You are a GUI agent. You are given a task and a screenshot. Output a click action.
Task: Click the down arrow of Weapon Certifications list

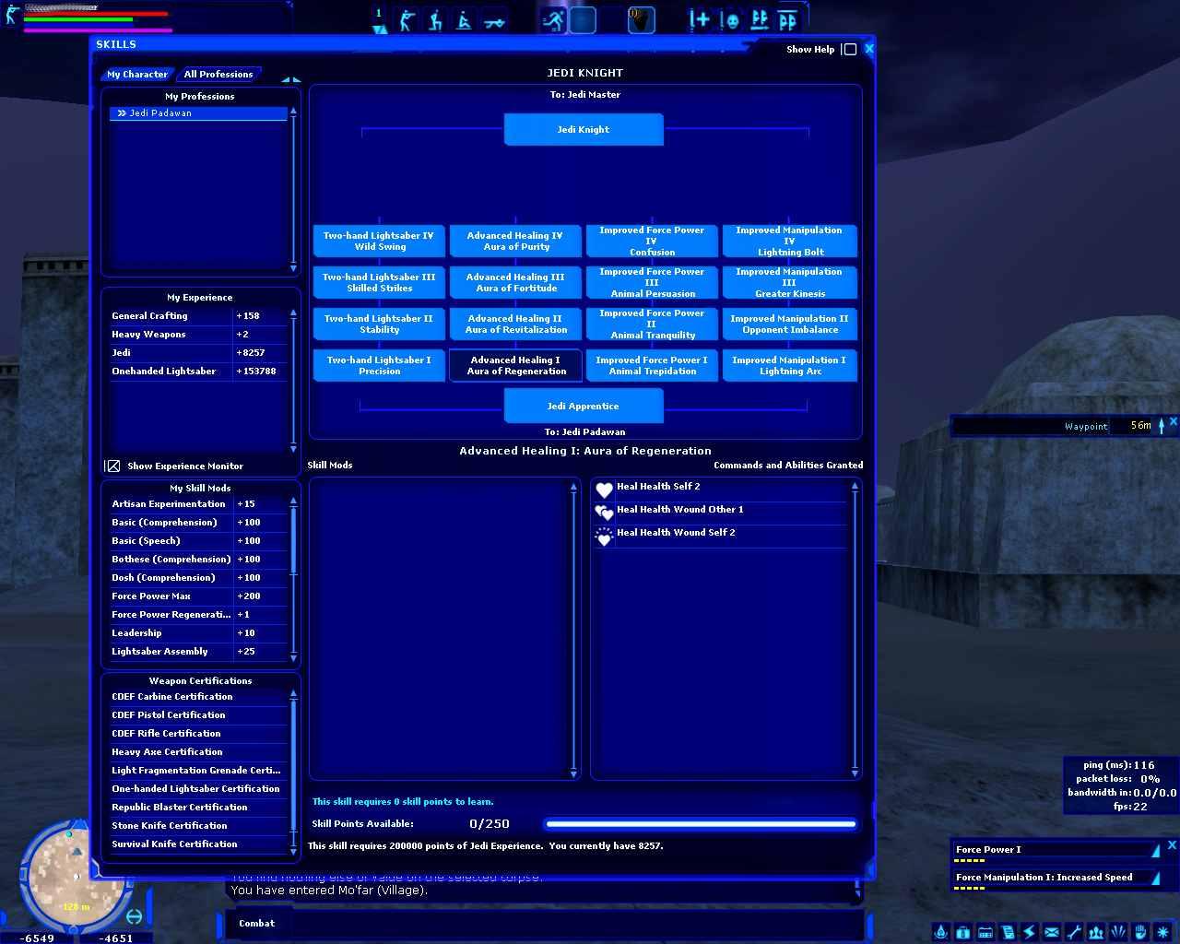click(x=293, y=851)
